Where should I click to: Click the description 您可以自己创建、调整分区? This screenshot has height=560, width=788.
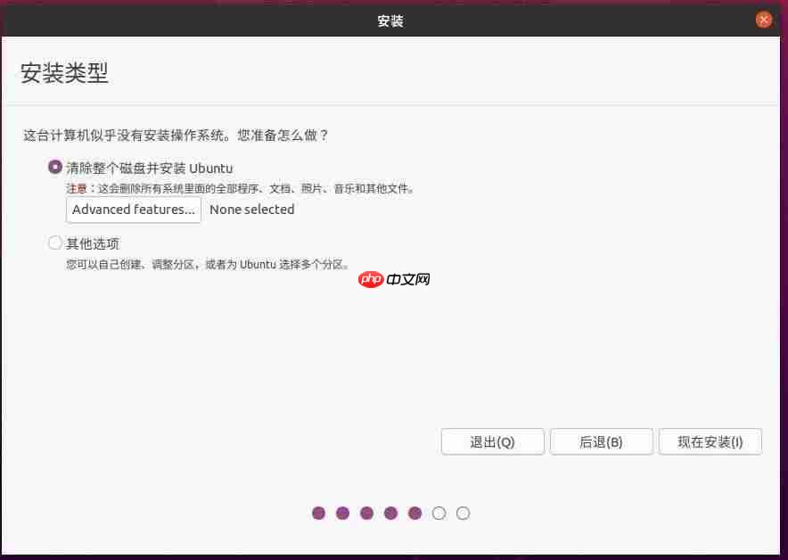[208, 265]
